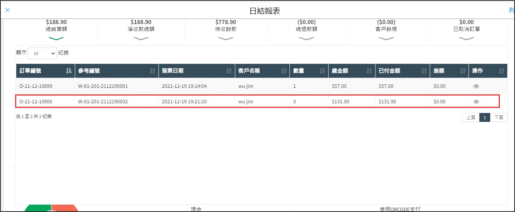Sort by 已付金額 column icon
The image size is (515, 212).
[424, 71]
